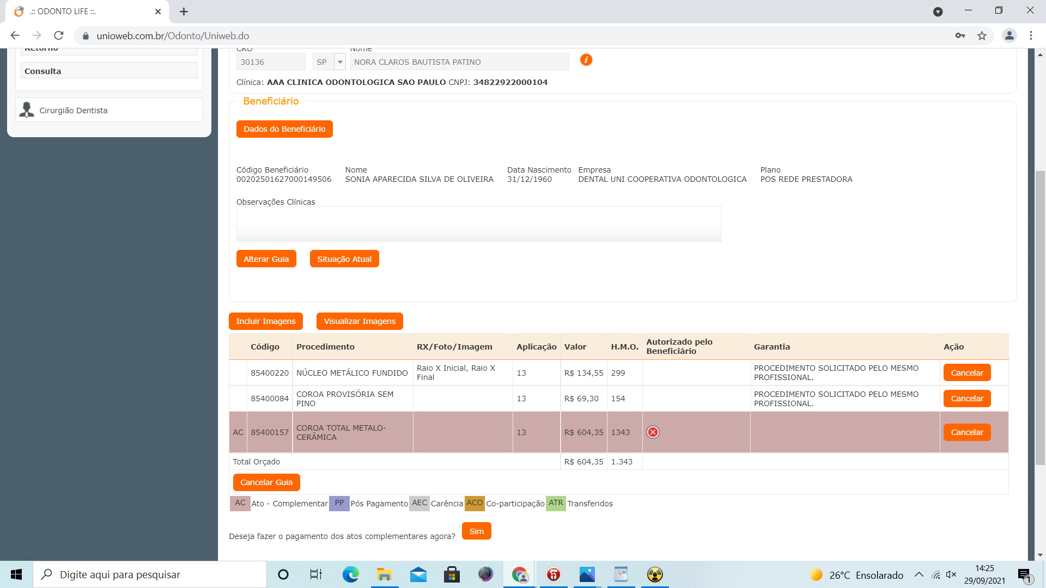Screen dimensions: 1046x588
Task: Click Dados do Beneficiário button
Action: [284, 129]
